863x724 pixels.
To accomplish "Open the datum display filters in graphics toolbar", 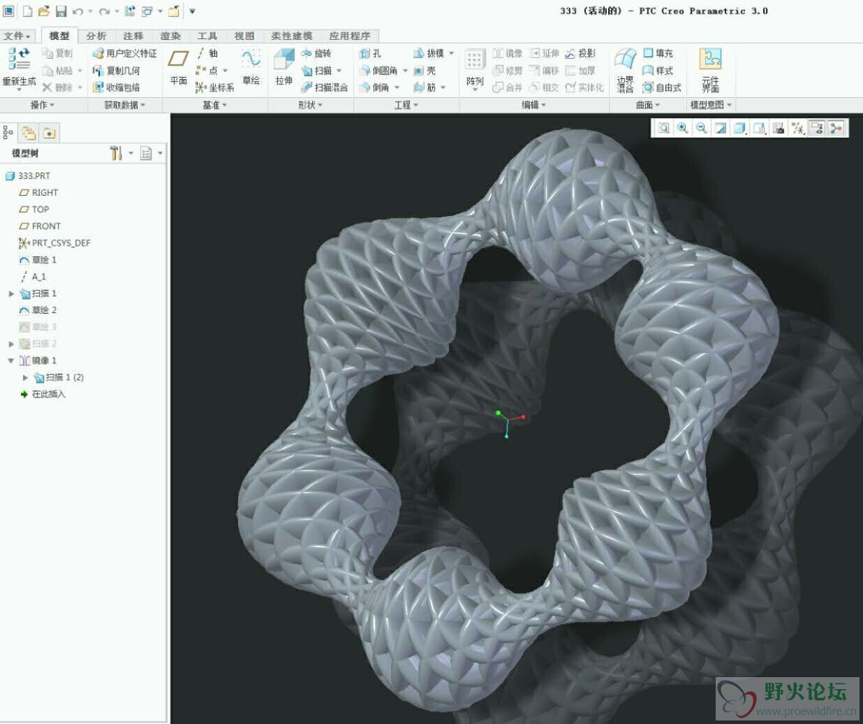I will [797, 128].
